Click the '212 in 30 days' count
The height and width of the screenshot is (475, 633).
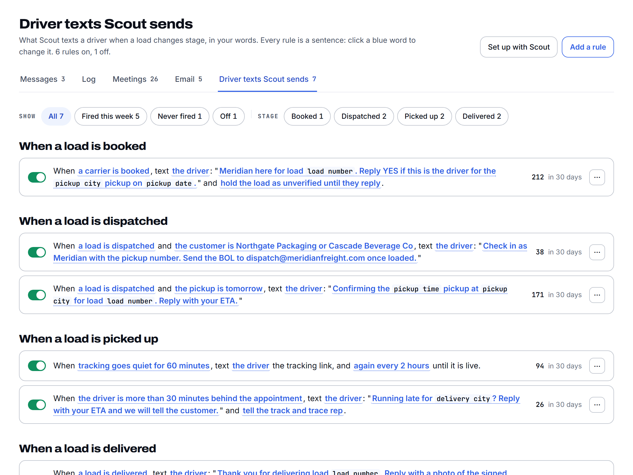(557, 177)
